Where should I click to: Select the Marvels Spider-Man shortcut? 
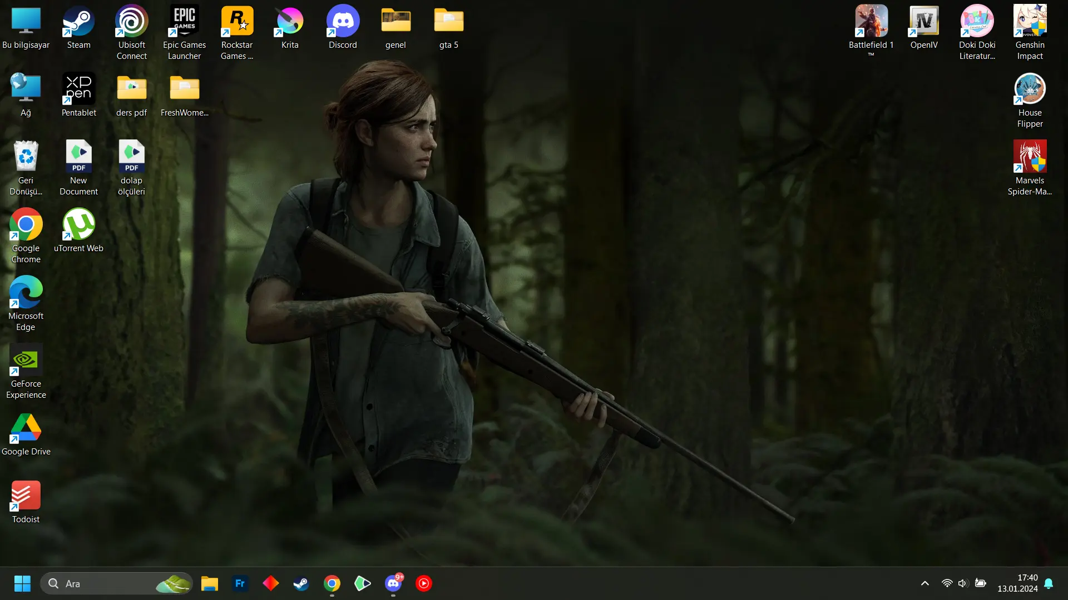point(1030,168)
